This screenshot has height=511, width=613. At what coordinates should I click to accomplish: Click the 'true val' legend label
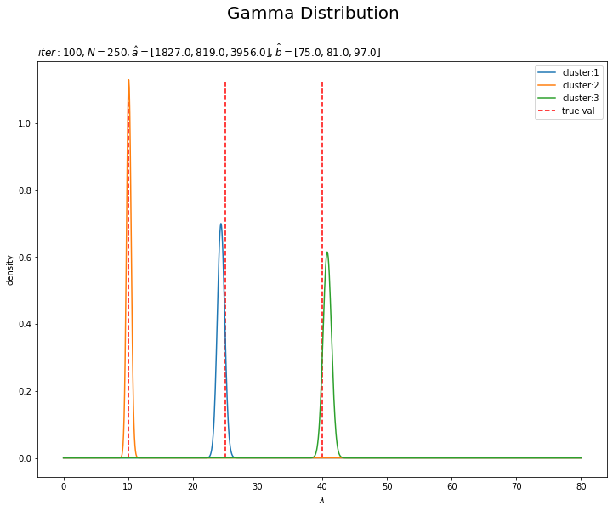coord(578,111)
